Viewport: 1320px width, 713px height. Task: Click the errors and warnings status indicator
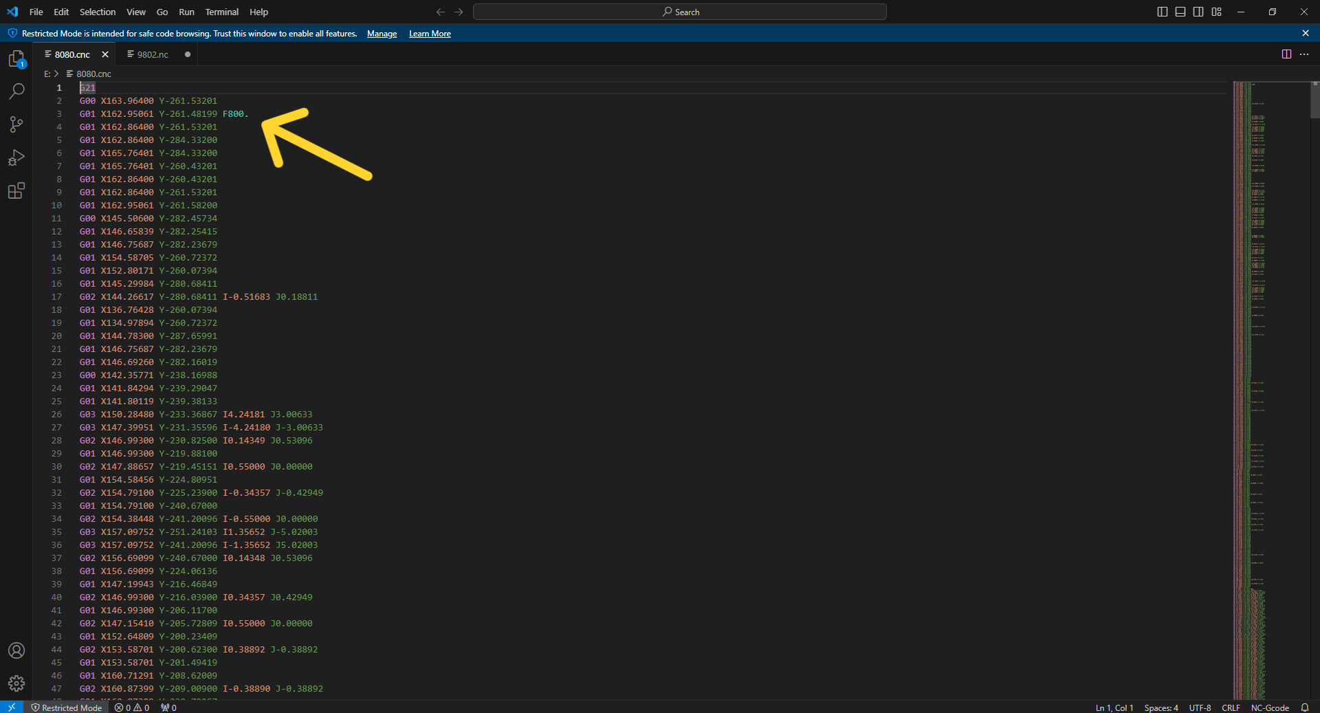click(132, 707)
